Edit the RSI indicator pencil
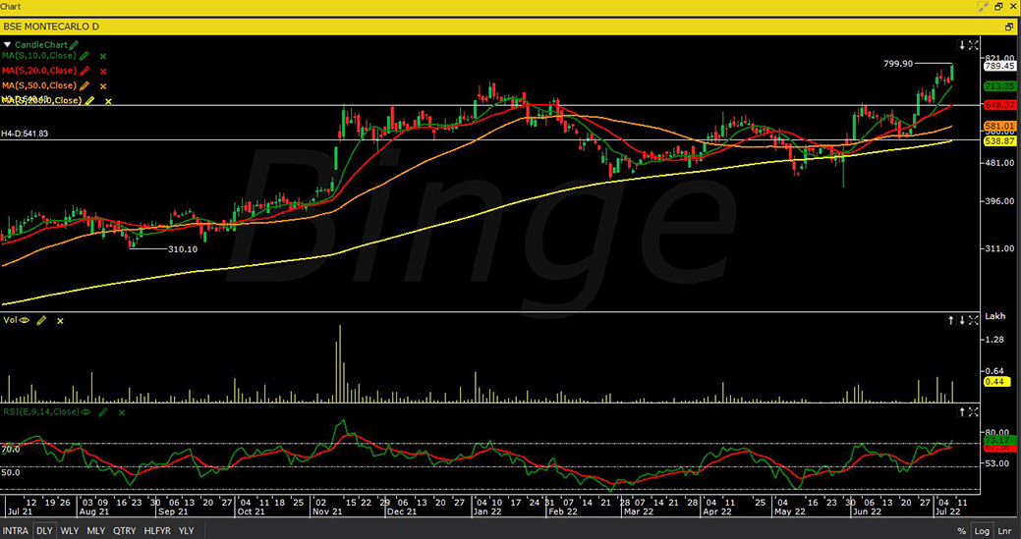Viewport: 1021px width, 539px height. [103, 411]
